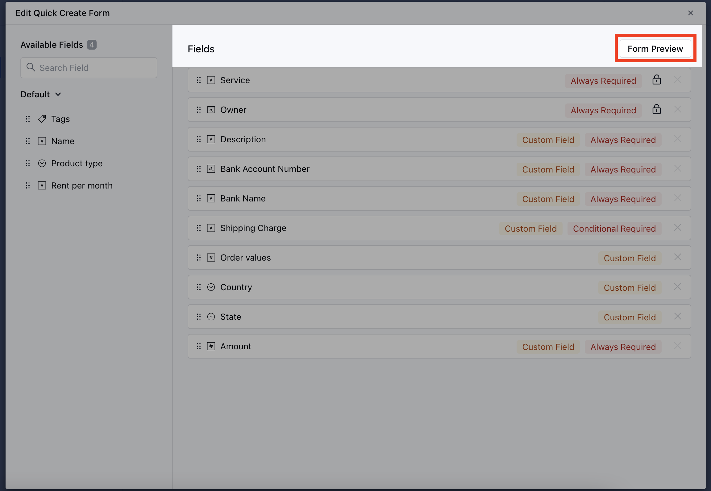Click the Always Required badge on Bank Account Number
The image size is (711, 491).
(623, 169)
